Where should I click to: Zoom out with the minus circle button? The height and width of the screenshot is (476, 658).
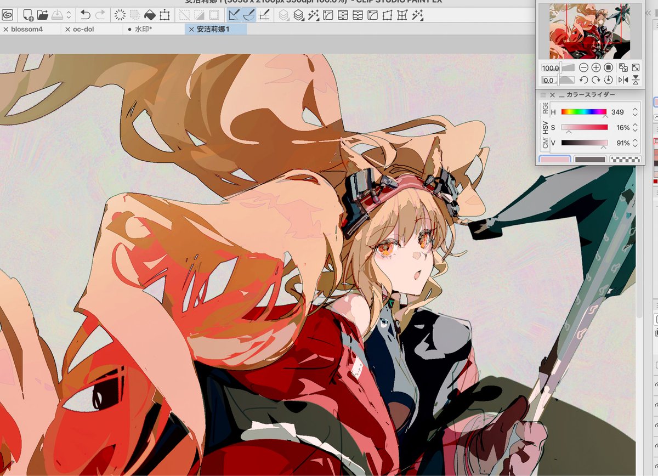click(583, 67)
